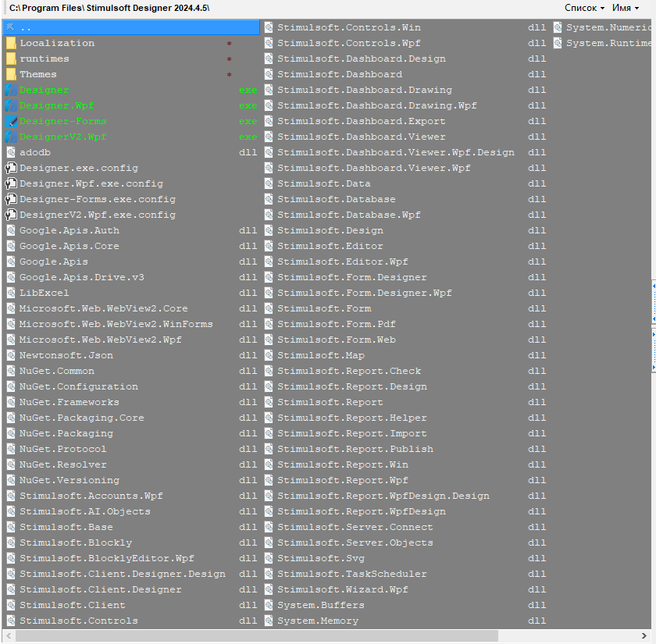
Task: Click the Newtonsoft.Json dll icon
Action: (11, 355)
